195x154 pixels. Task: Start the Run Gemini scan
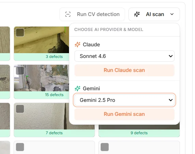click(124, 114)
